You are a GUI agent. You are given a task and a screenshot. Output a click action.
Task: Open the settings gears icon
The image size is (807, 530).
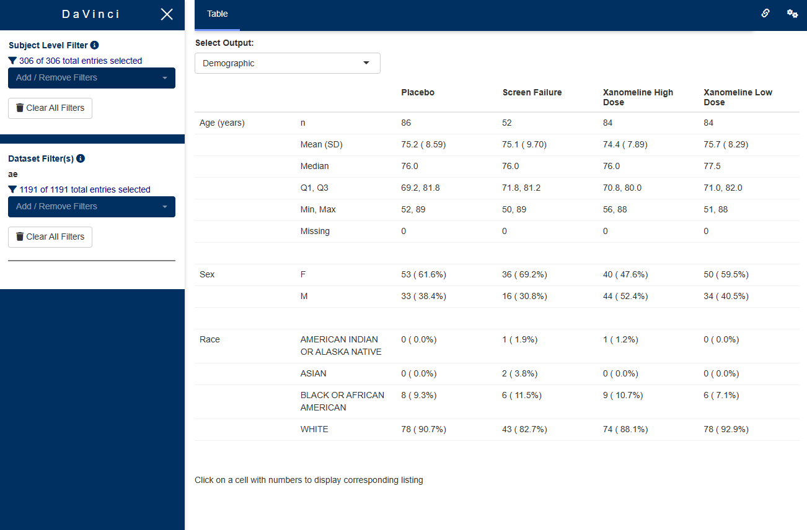(x=792, y=14)
